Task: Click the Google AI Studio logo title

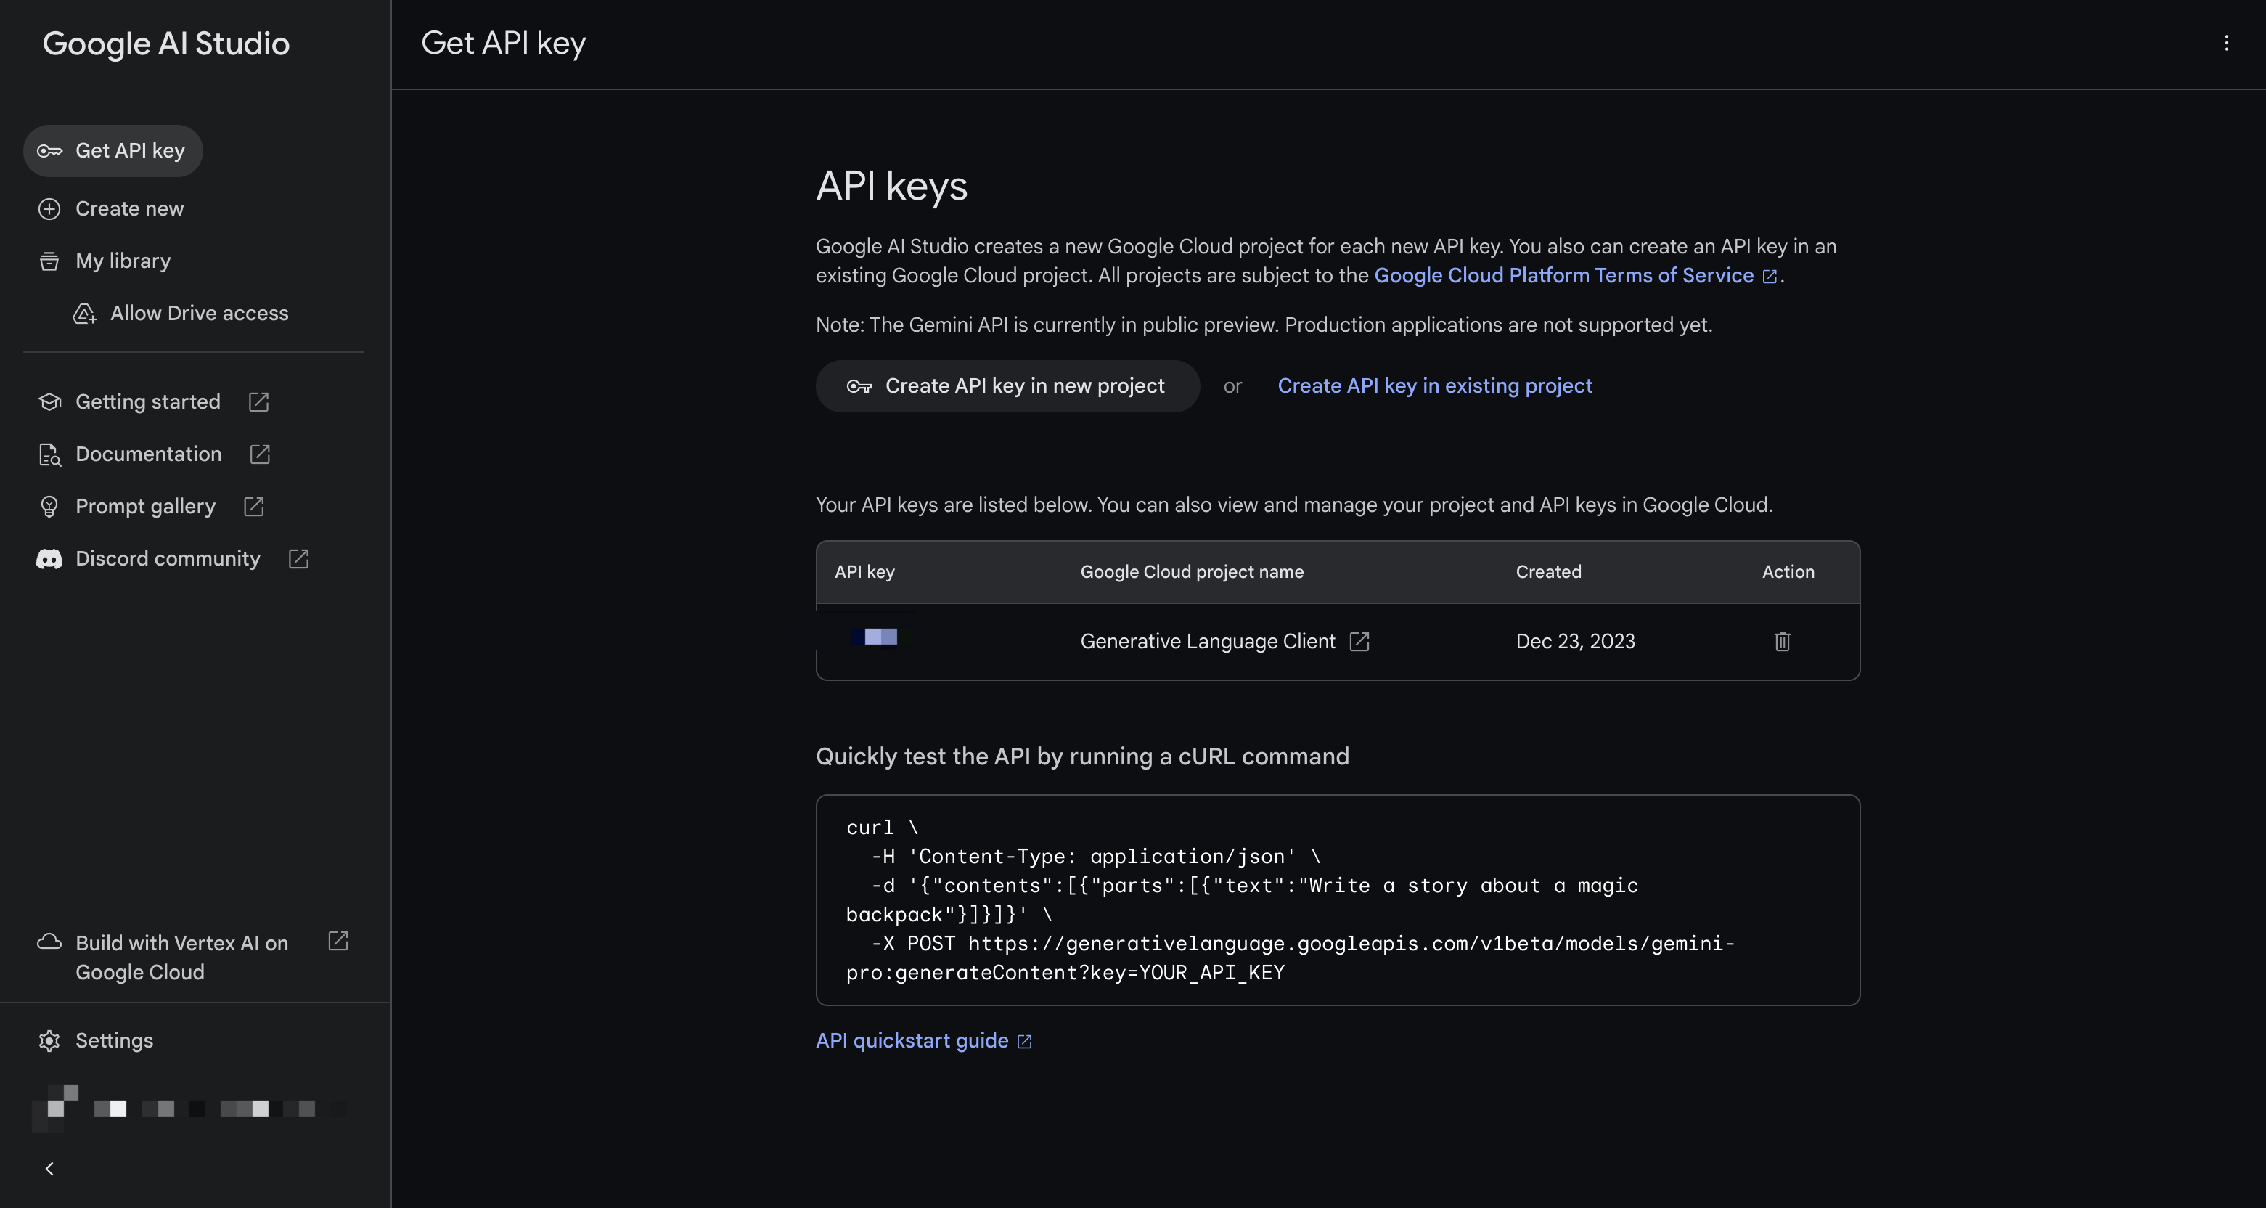Action: 165,43
